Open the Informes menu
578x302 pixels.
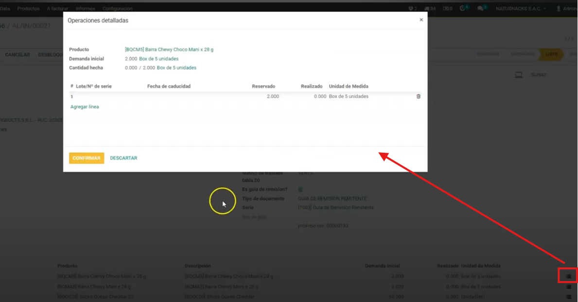click(x=85, y=8)
